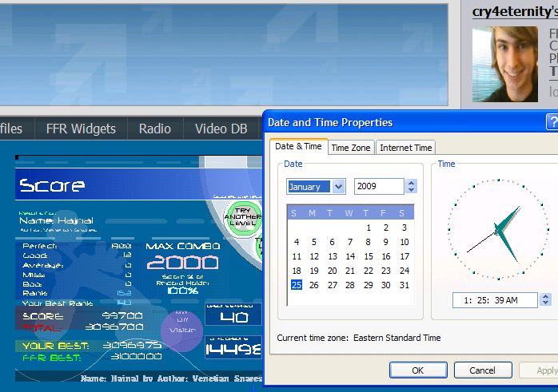Viewport: 558px width, 392px height.
Task: Switch to the Time Zone tab
Action: coord(350,148)
